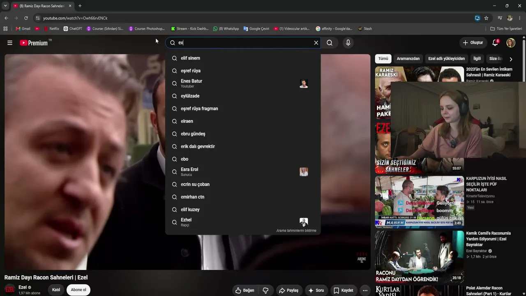Open the YouTube guide hamburger menu
The height and width of the screenshot is (296, 526).
(x=10, y=43)
